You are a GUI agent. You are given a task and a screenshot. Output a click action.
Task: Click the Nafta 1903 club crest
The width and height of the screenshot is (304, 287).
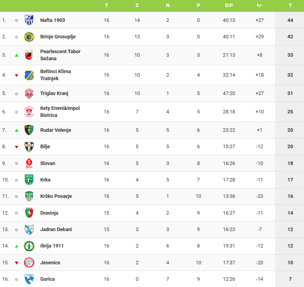pos(29,20)
